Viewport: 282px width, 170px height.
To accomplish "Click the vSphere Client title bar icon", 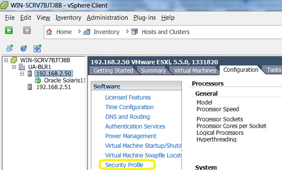I will coord(4,5).
